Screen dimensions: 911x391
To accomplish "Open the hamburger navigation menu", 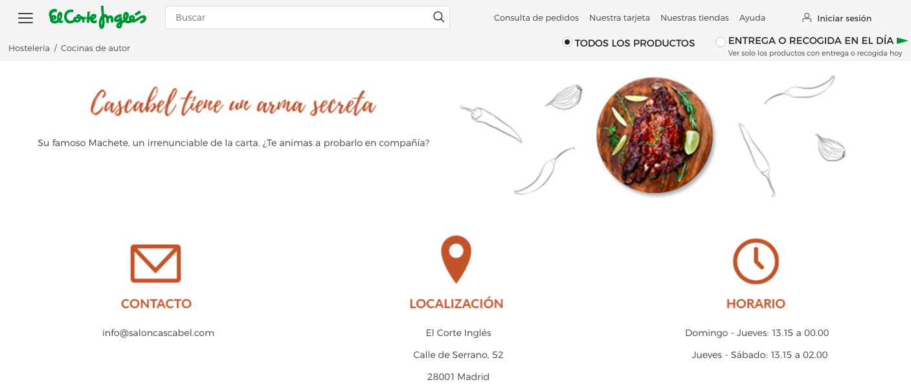I will (25, 18).
